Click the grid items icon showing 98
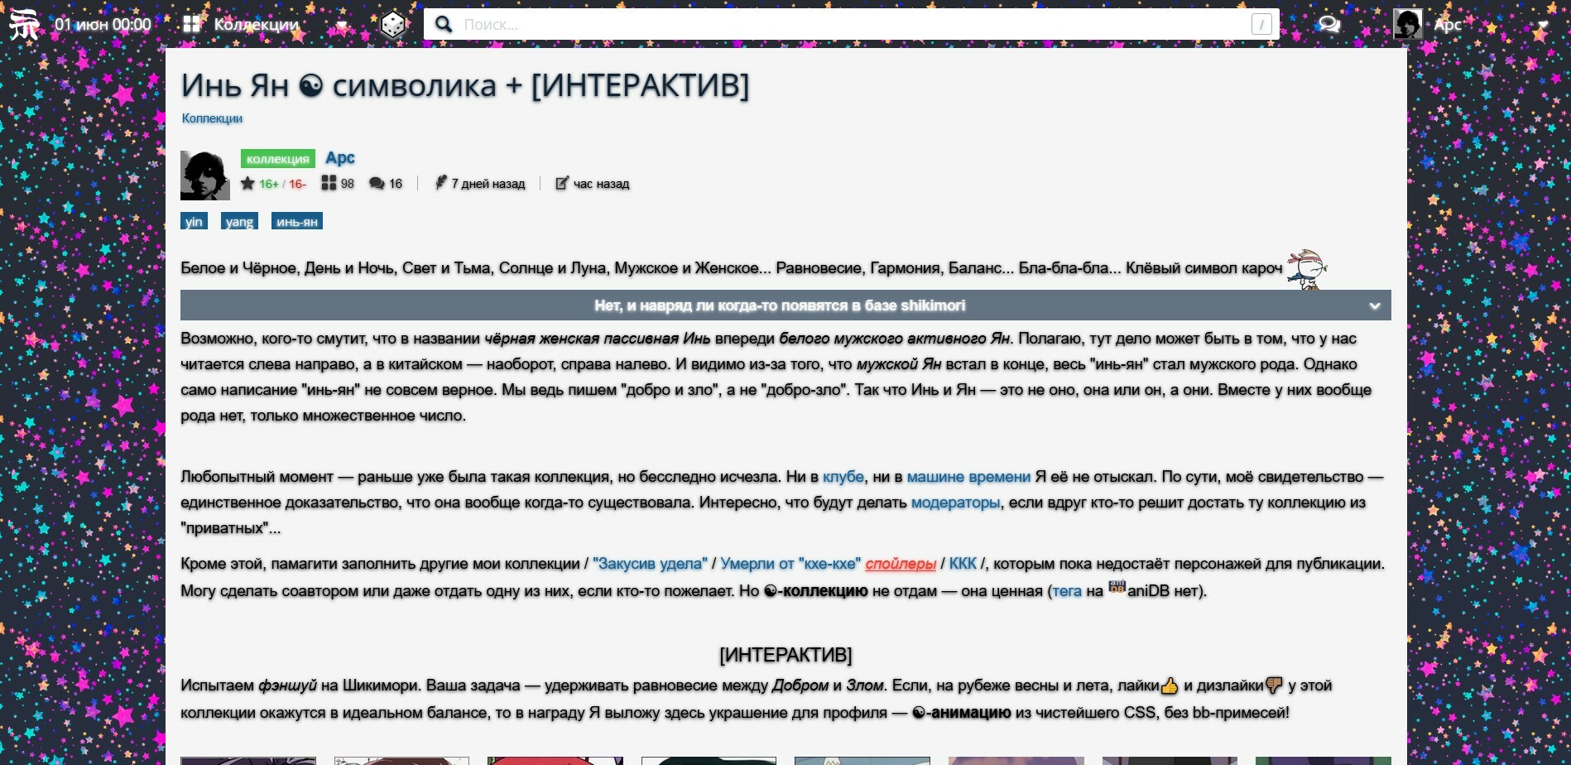This screenshot has width=1571, height=765. 329,184
